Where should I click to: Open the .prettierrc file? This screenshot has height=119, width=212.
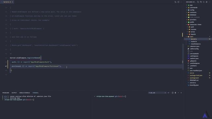click(x=193, y=66)
